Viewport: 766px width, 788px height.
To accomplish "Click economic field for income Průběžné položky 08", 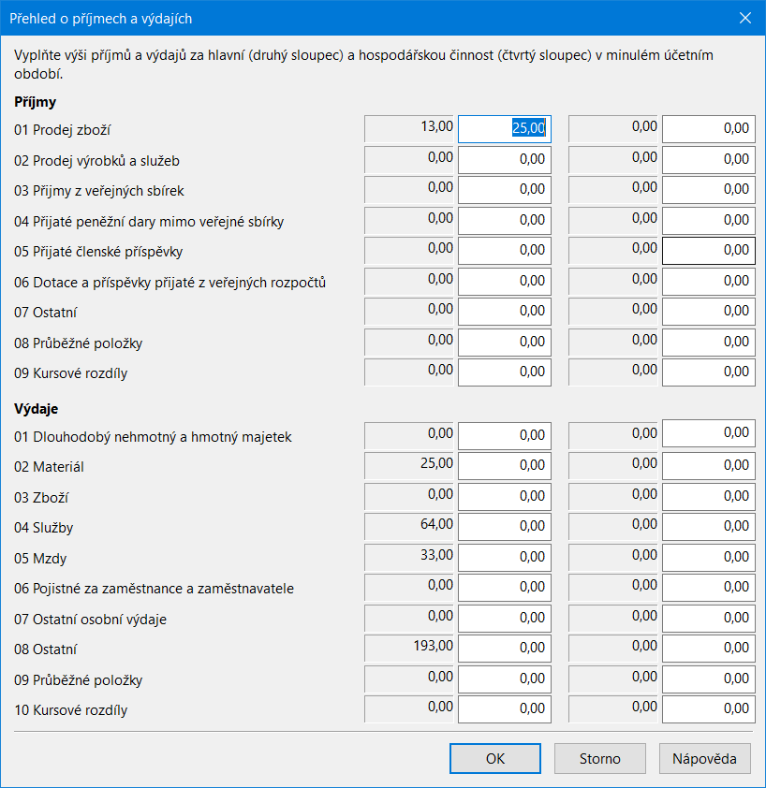I will point(709,343).
